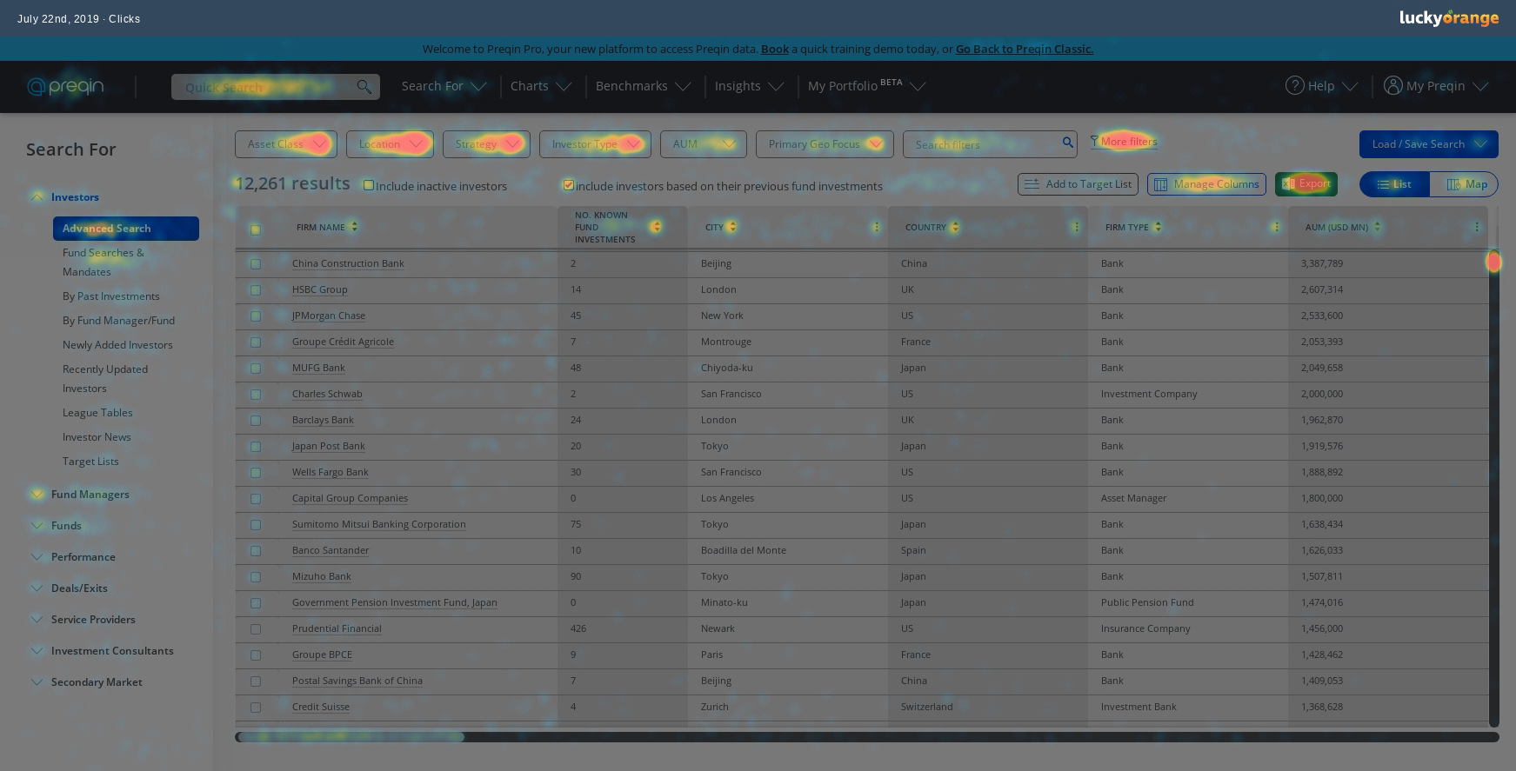Screen dimensions: 1516x771
Task: Open the Primary Geo Focus dropdown
Action: point(825,144)
